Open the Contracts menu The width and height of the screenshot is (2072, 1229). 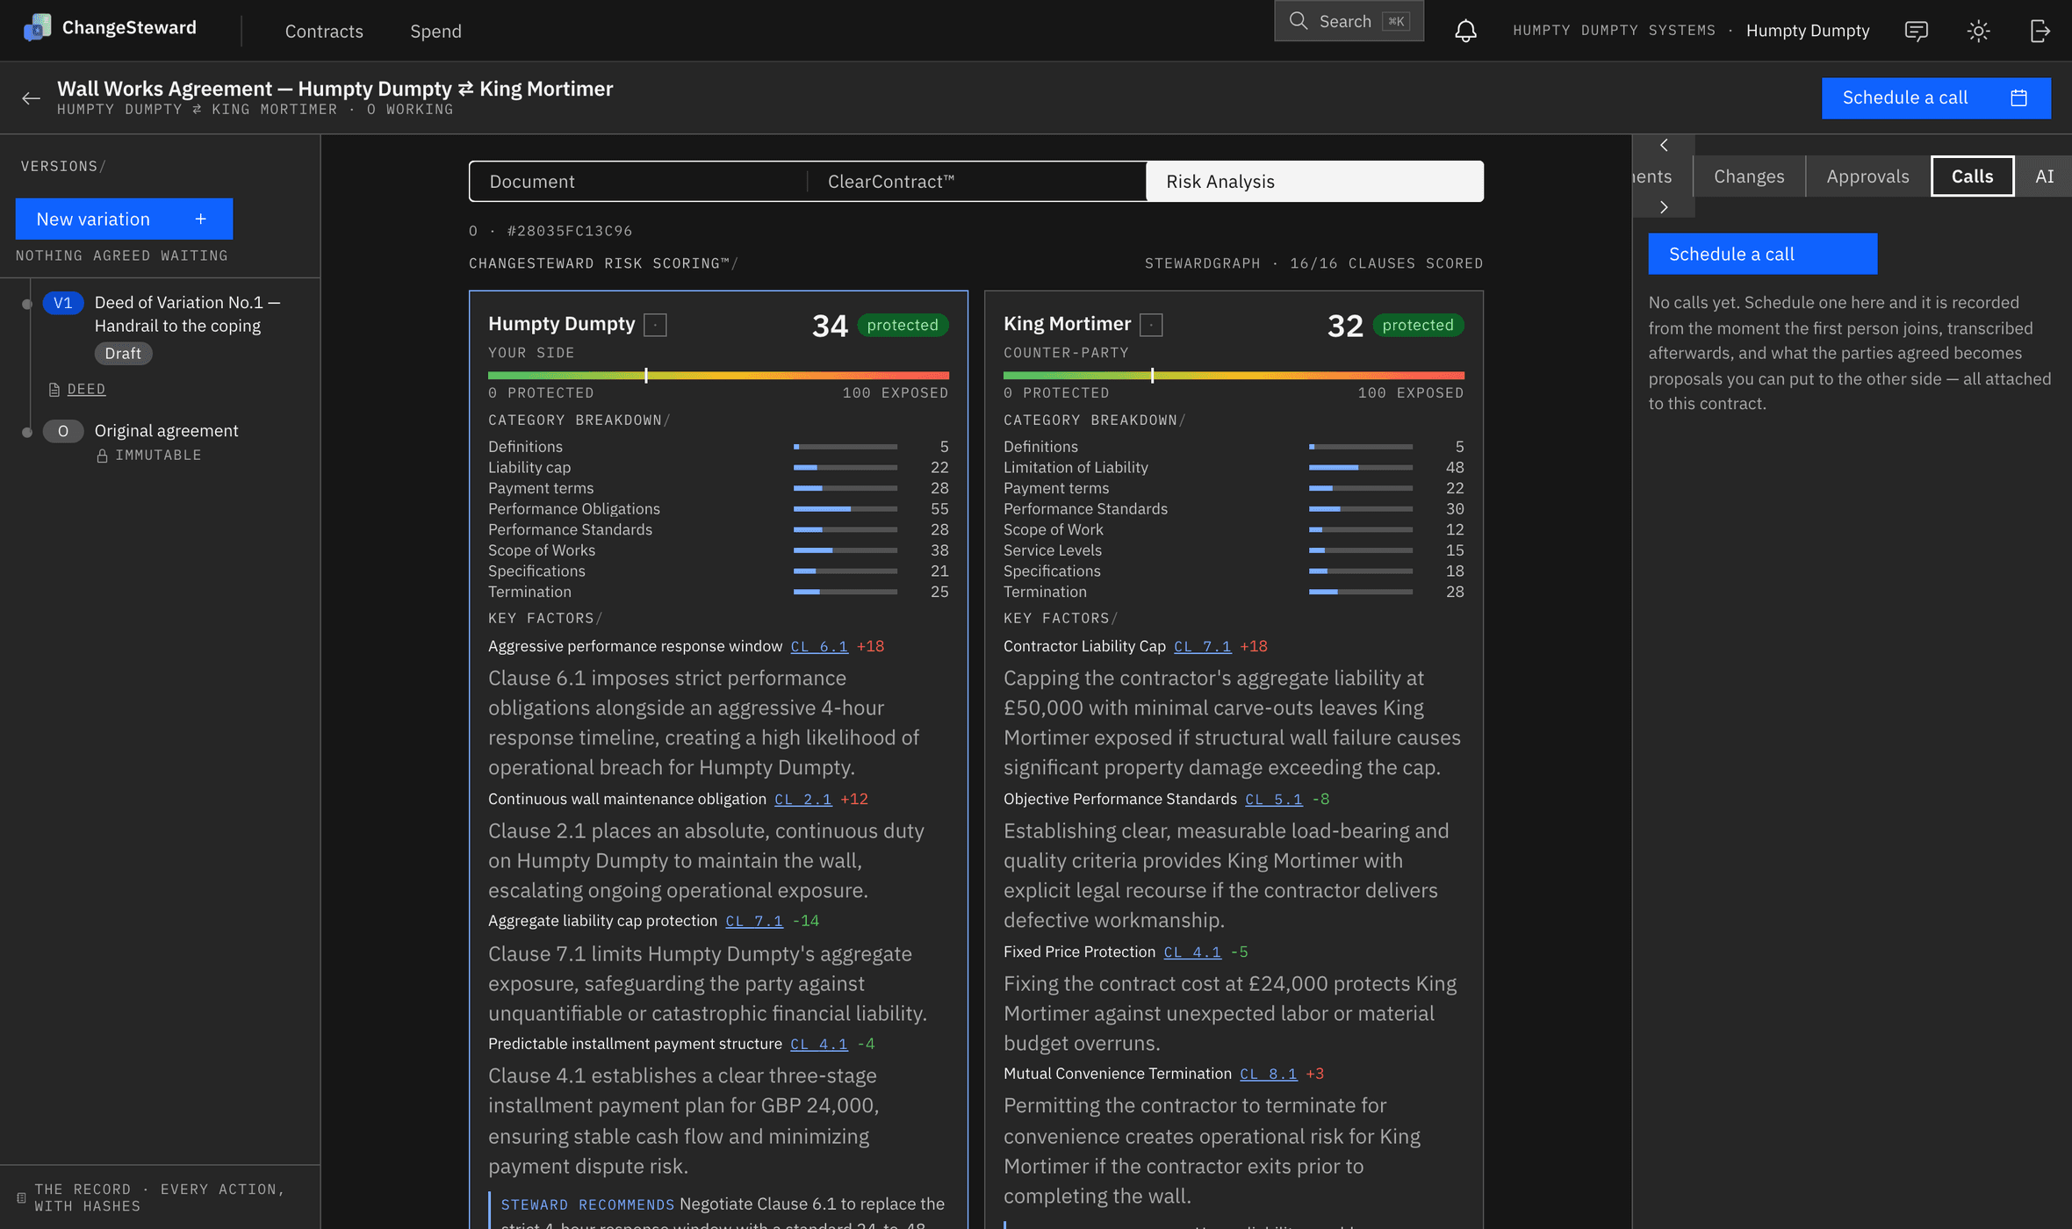[x=324, y=31]
